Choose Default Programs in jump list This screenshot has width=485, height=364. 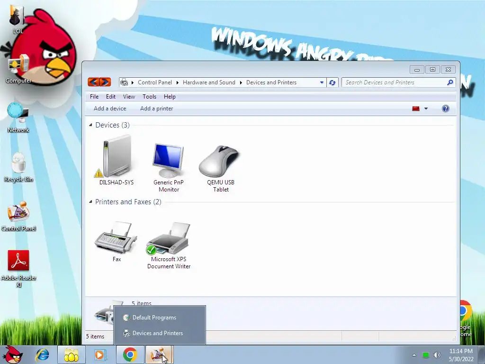[x=160, y=318]
